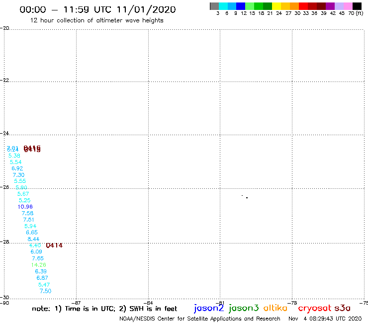
Task: Click the bright red legend swatch
Action: [x=303, y=6]
